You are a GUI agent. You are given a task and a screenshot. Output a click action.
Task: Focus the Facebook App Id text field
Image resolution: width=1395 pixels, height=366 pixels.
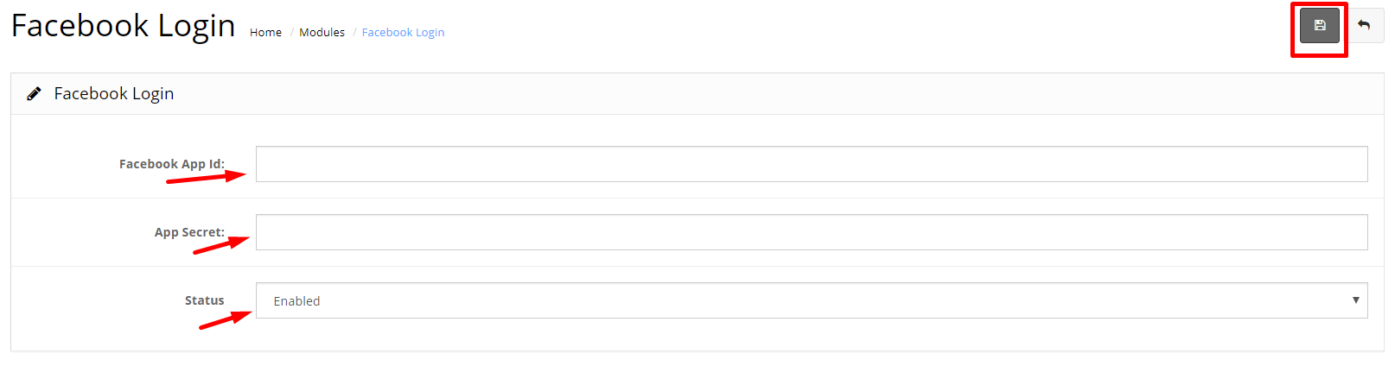pyautogui.click(x=812, y=164)
